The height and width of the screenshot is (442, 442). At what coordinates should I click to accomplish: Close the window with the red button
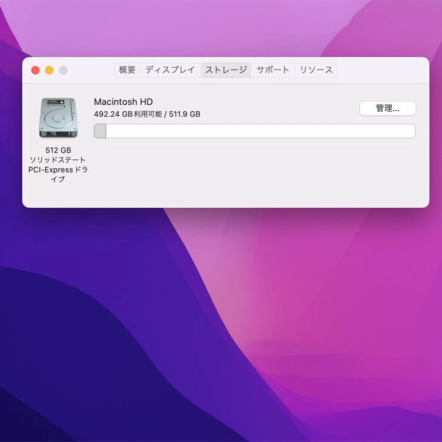[x=35, y=70]
